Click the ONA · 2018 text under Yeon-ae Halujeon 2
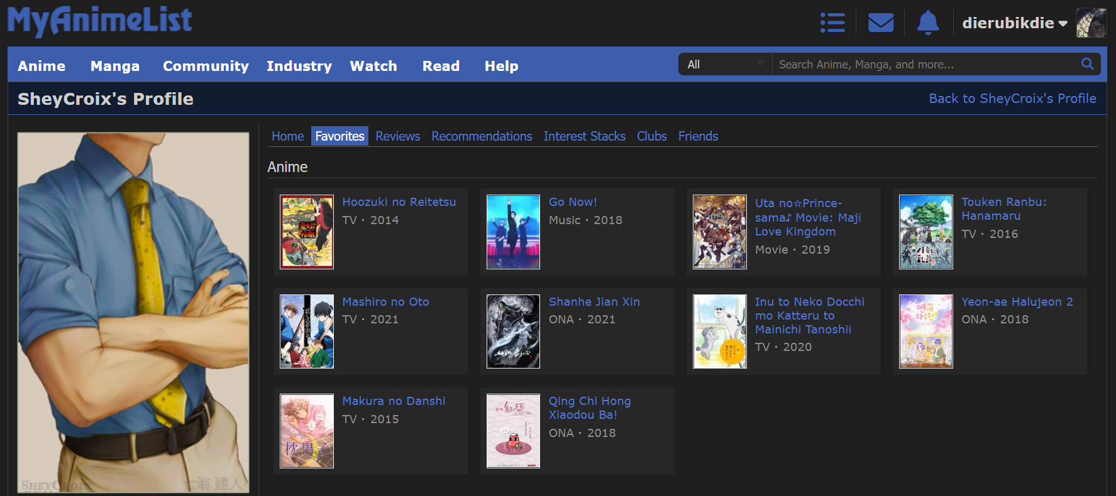The height and width of the screenshot is (496, 1116). [995, 320]
